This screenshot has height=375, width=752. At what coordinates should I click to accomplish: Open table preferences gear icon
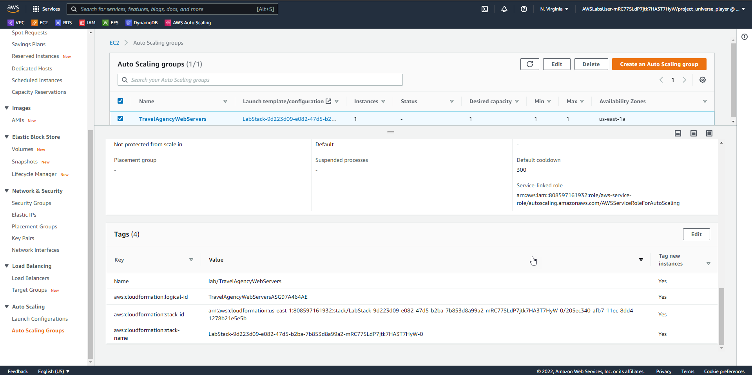(x=703, y=80)
